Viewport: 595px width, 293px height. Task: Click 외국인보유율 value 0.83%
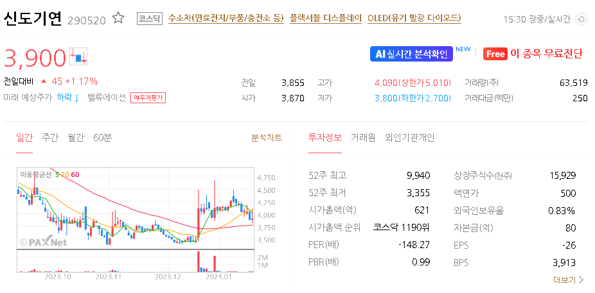pyautogui.click(x=562, y=210)
